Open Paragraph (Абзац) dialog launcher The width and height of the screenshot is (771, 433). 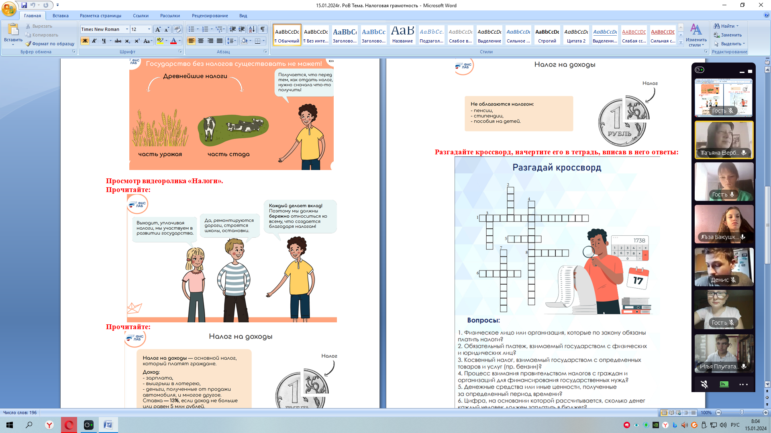coord(265,52)
